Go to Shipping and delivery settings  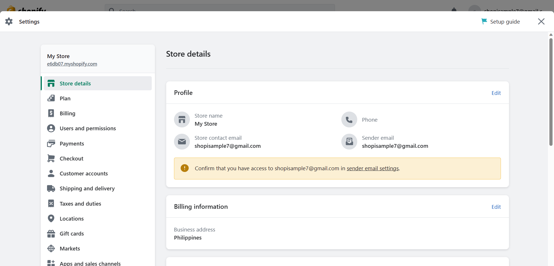pos(98,188)
